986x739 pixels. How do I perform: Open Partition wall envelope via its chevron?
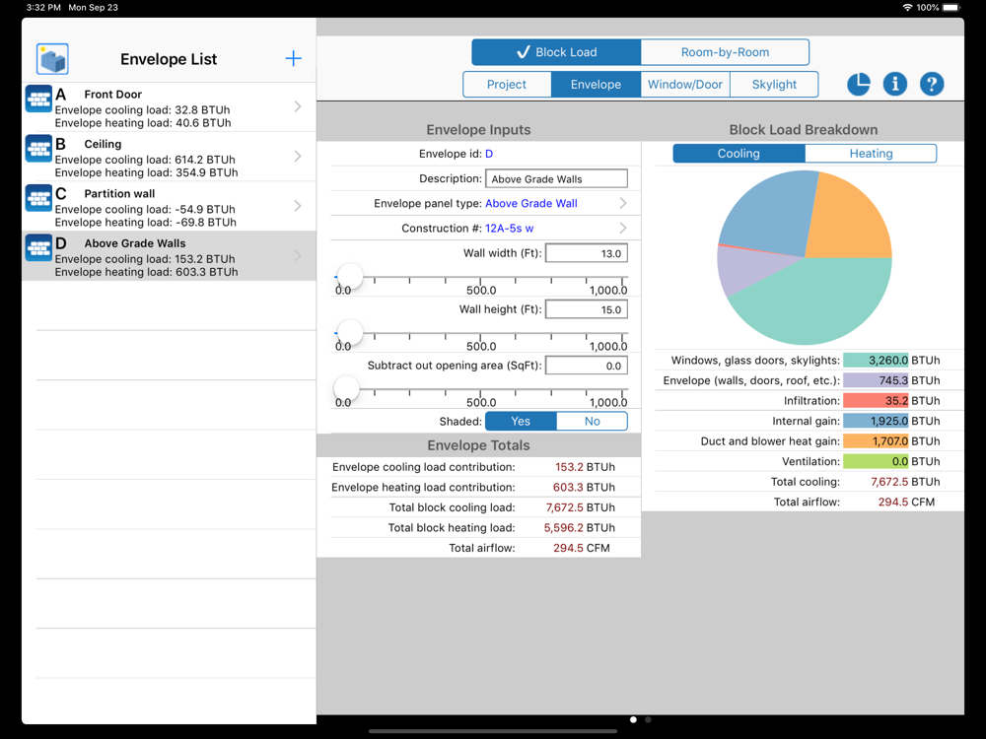tap(298, 206)
